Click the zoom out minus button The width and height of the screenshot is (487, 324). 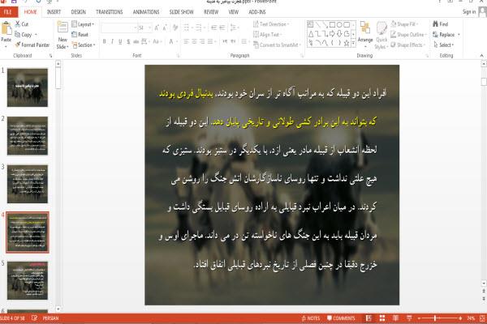(419, 318)
